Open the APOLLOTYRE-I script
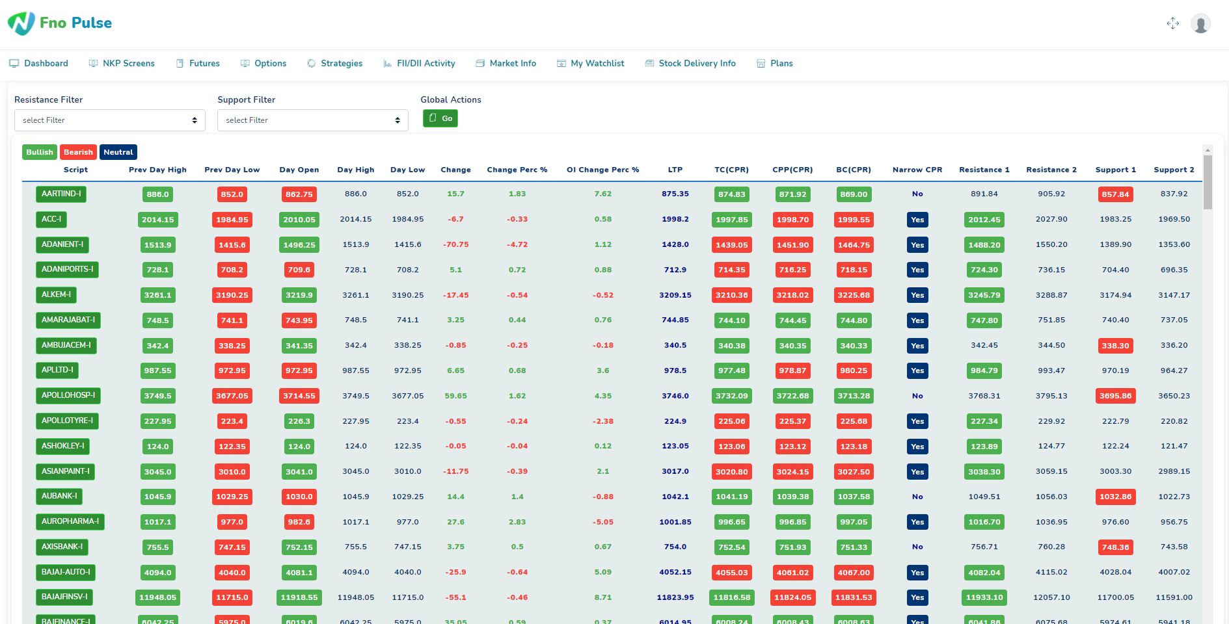Image resolution: width=1229 pixels, height=624 pixels. pyautogui.click(x=67, y=421)
